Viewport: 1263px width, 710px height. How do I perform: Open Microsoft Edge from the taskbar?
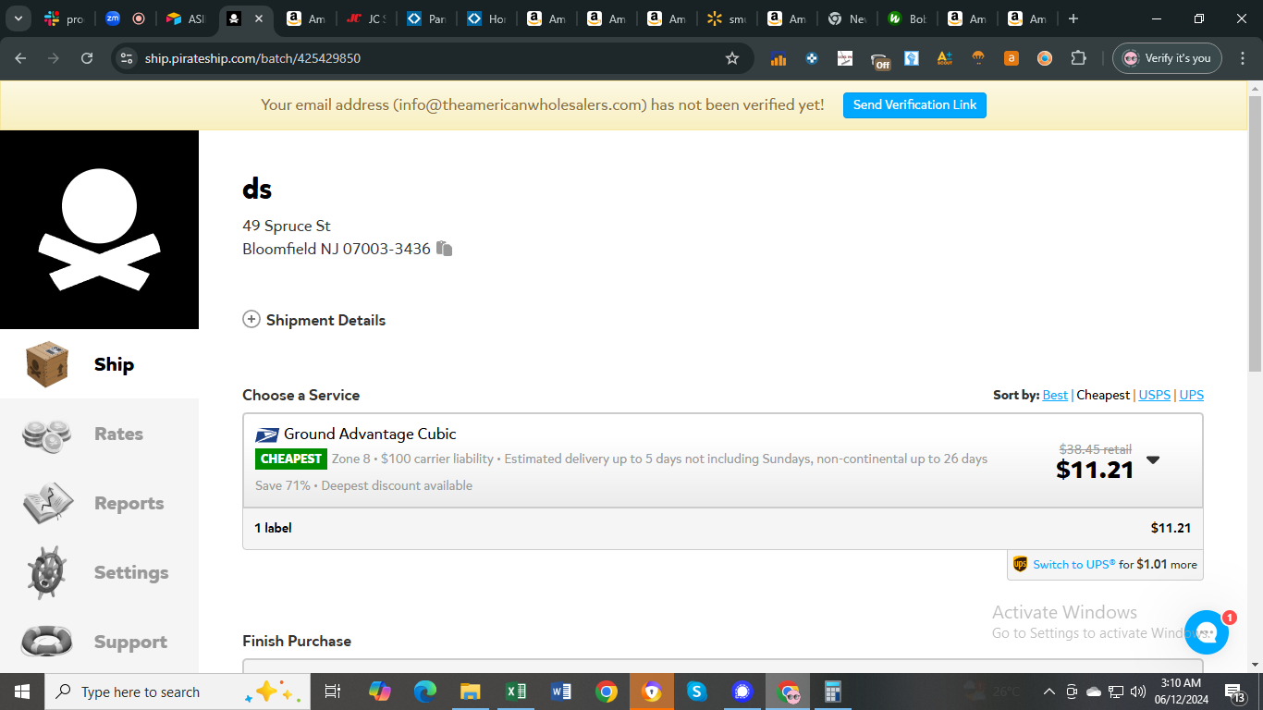pos(425,692)
